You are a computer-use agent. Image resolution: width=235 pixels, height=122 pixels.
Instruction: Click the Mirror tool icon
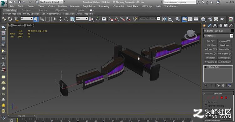tap(164, 19)
